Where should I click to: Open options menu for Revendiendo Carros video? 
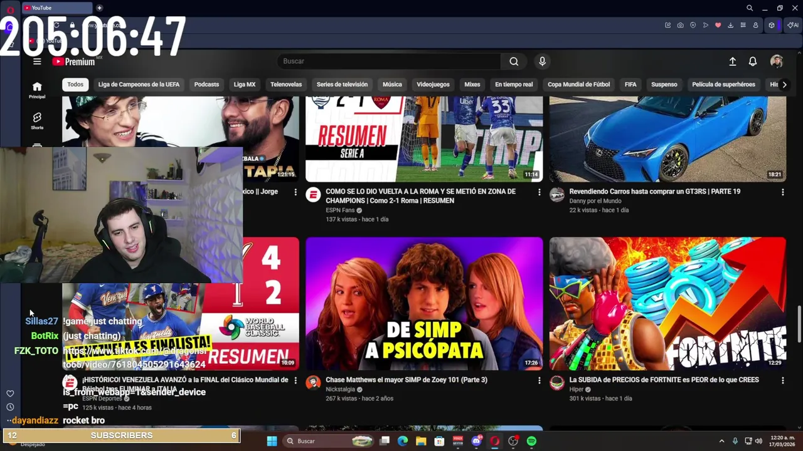click(782, 192)
